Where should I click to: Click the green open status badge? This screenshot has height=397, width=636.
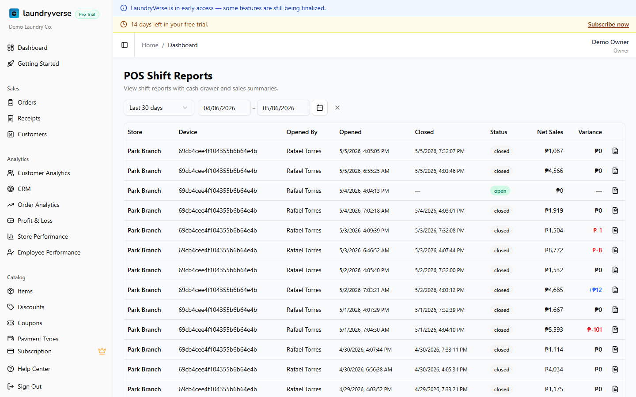tap(500, 191)
